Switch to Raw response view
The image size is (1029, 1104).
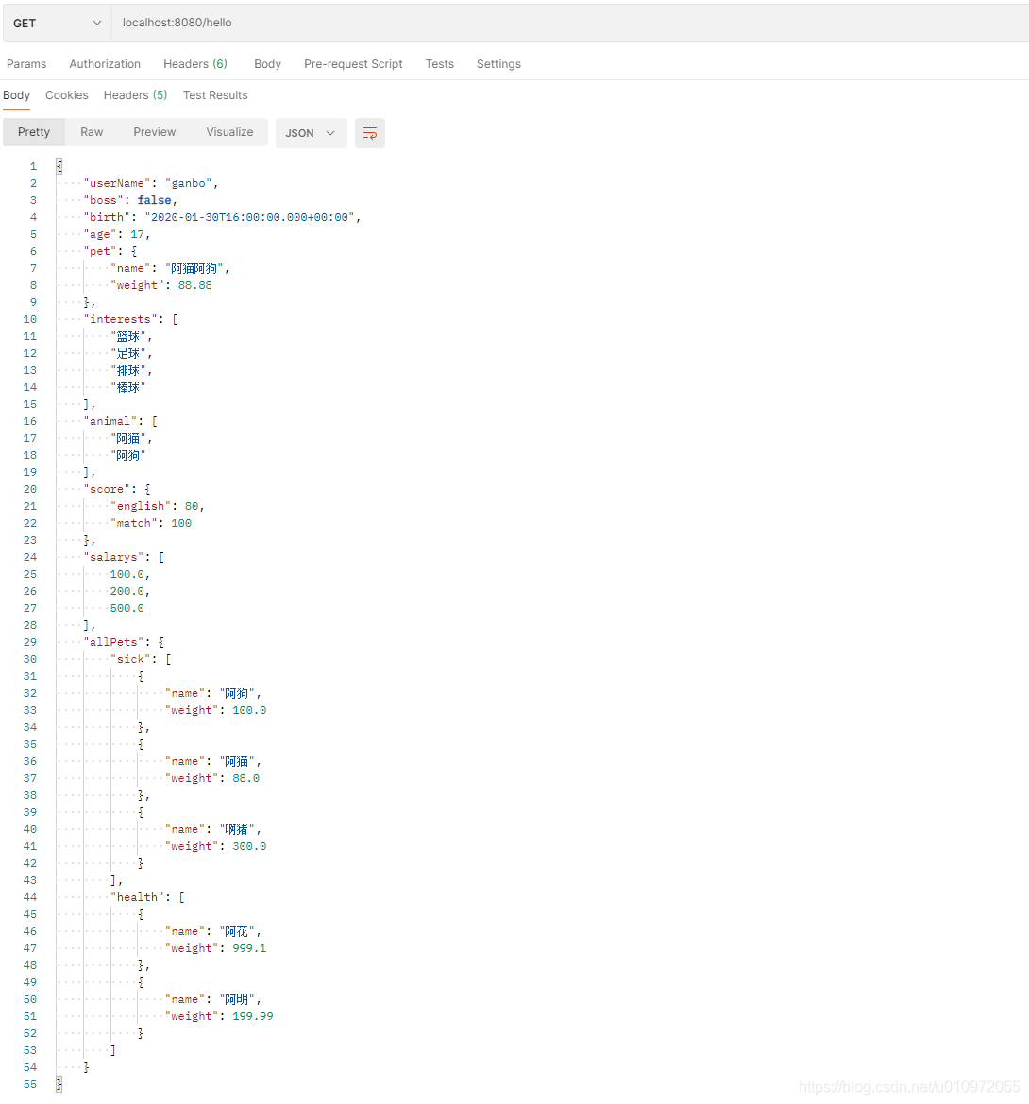(92, 132)
